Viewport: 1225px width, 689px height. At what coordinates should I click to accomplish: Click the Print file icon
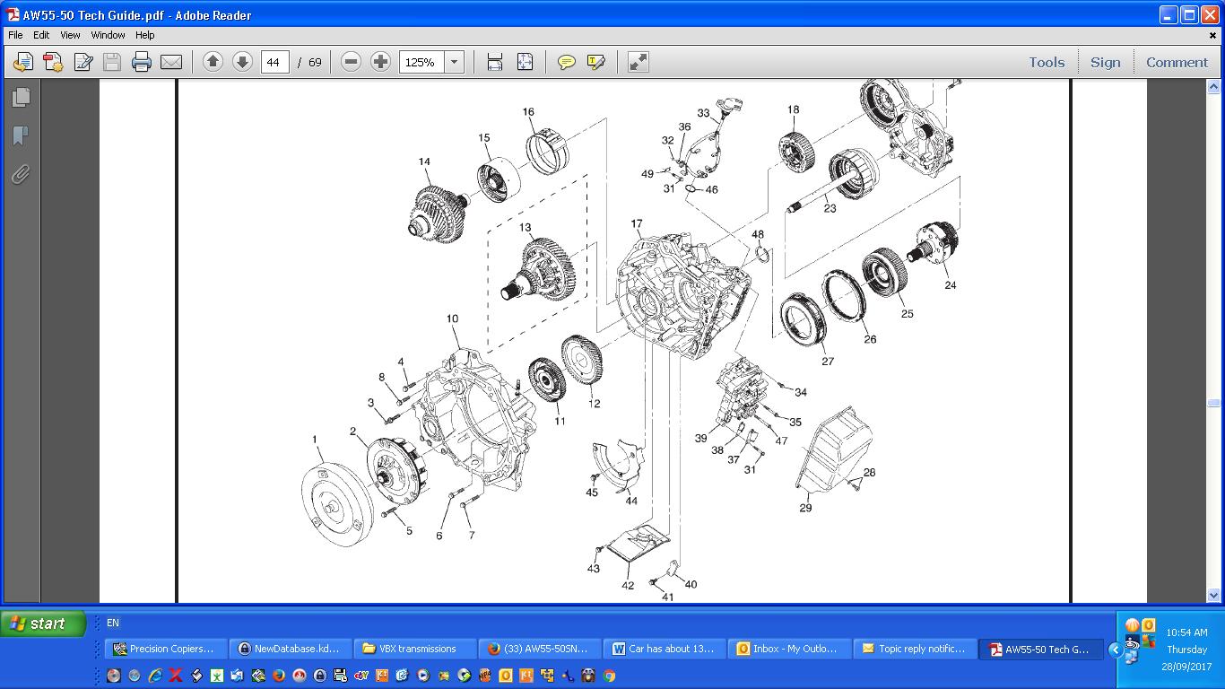pos(141,62)
